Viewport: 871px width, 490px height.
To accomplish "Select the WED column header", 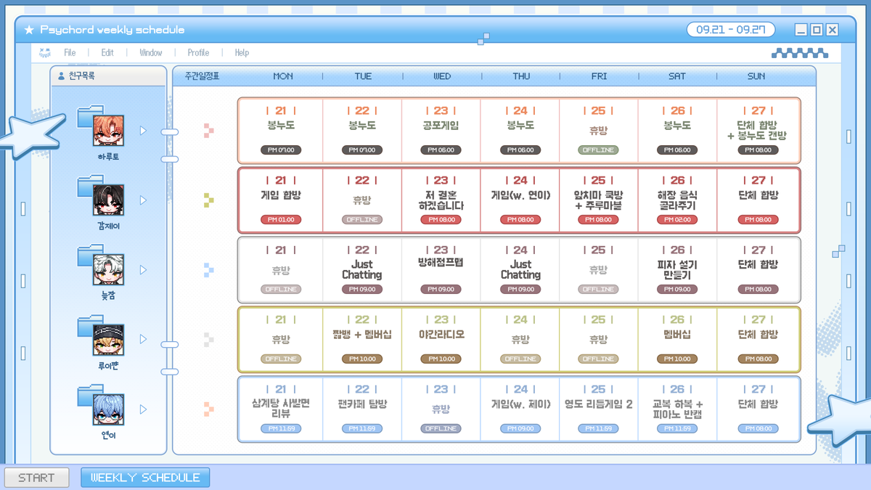I will coord(441,76).
